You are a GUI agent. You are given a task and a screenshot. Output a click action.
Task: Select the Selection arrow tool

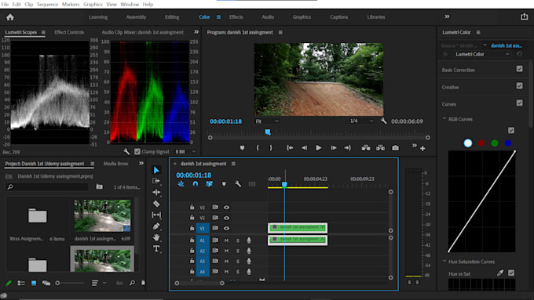click(x=156, y=170)
